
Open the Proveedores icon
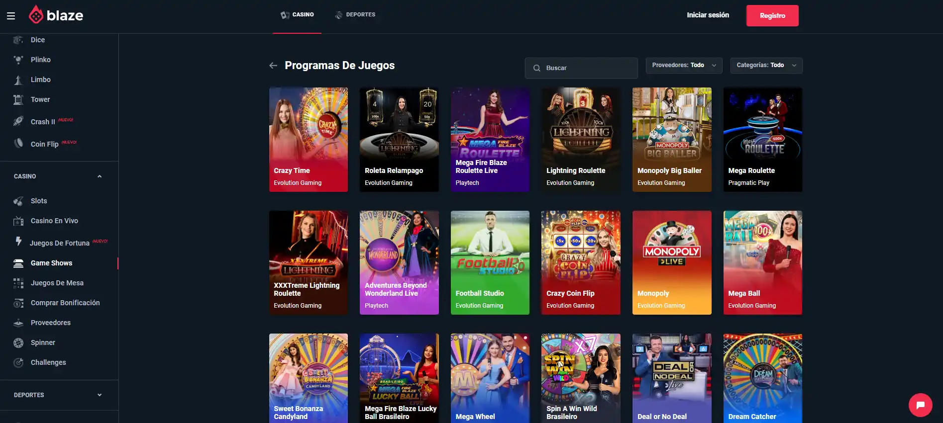point(18,323)
